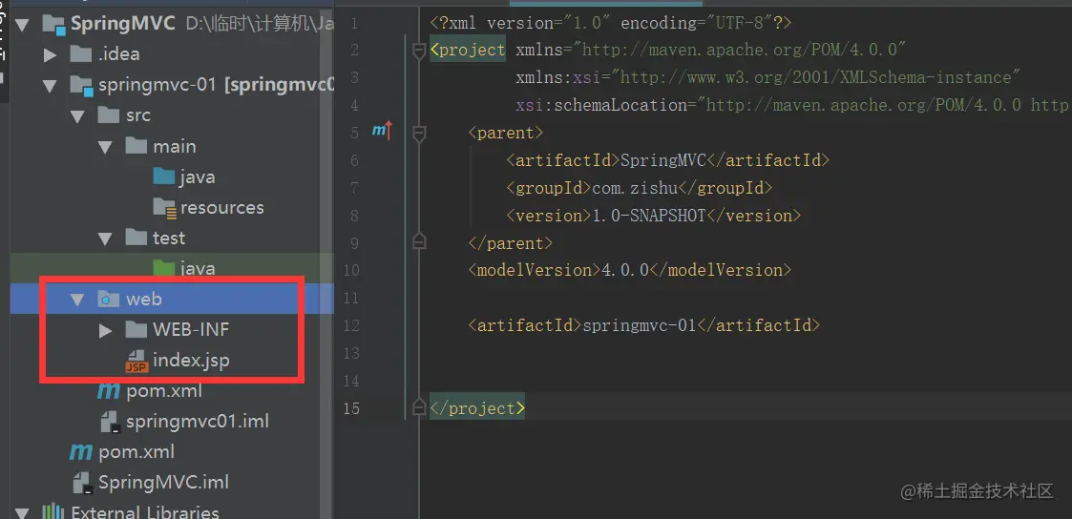Screen dimensions: 1072x519
Task: Click the closing project tag on line 15
Action: pyautogui.click(x=477, y=408)
